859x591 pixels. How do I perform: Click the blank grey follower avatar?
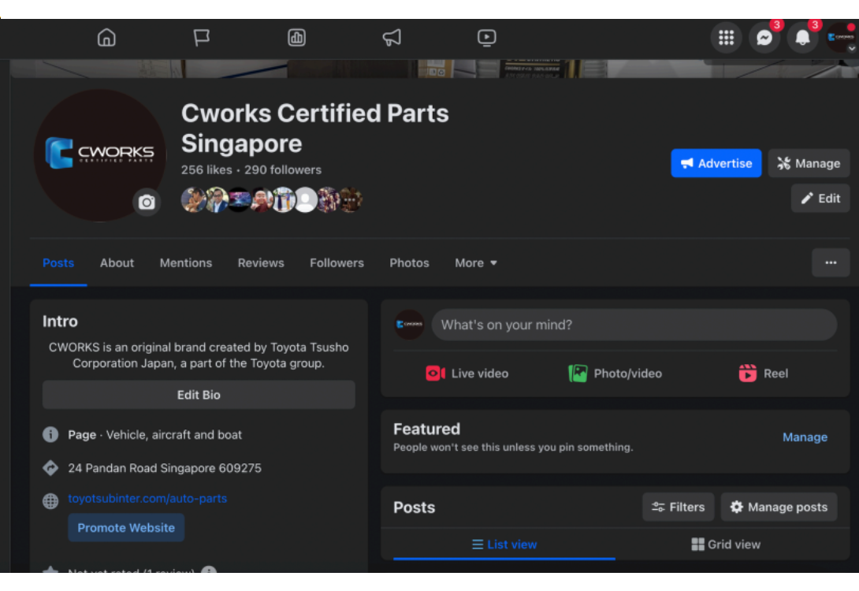[x=306, y=200]
